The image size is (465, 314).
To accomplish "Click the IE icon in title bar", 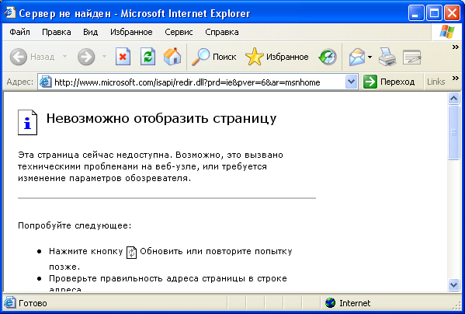I will (x=10, y=12).
